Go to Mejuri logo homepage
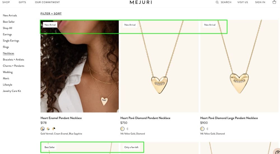The image size is (280, 154). coord(141,2)
